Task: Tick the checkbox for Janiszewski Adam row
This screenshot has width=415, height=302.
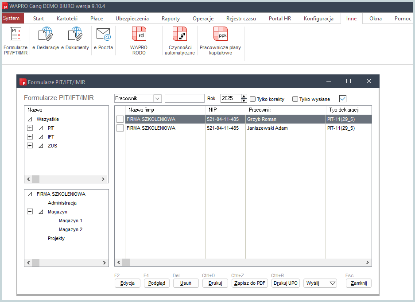Action: point(120,128)
